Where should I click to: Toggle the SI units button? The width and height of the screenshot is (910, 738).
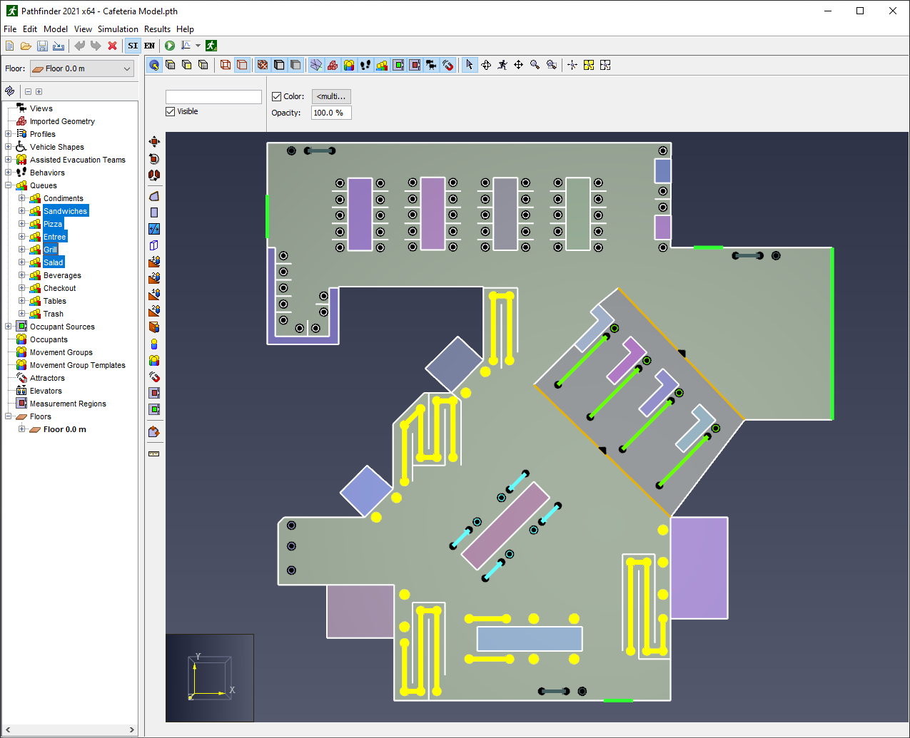pyautogui.click(x=133, y=46)
